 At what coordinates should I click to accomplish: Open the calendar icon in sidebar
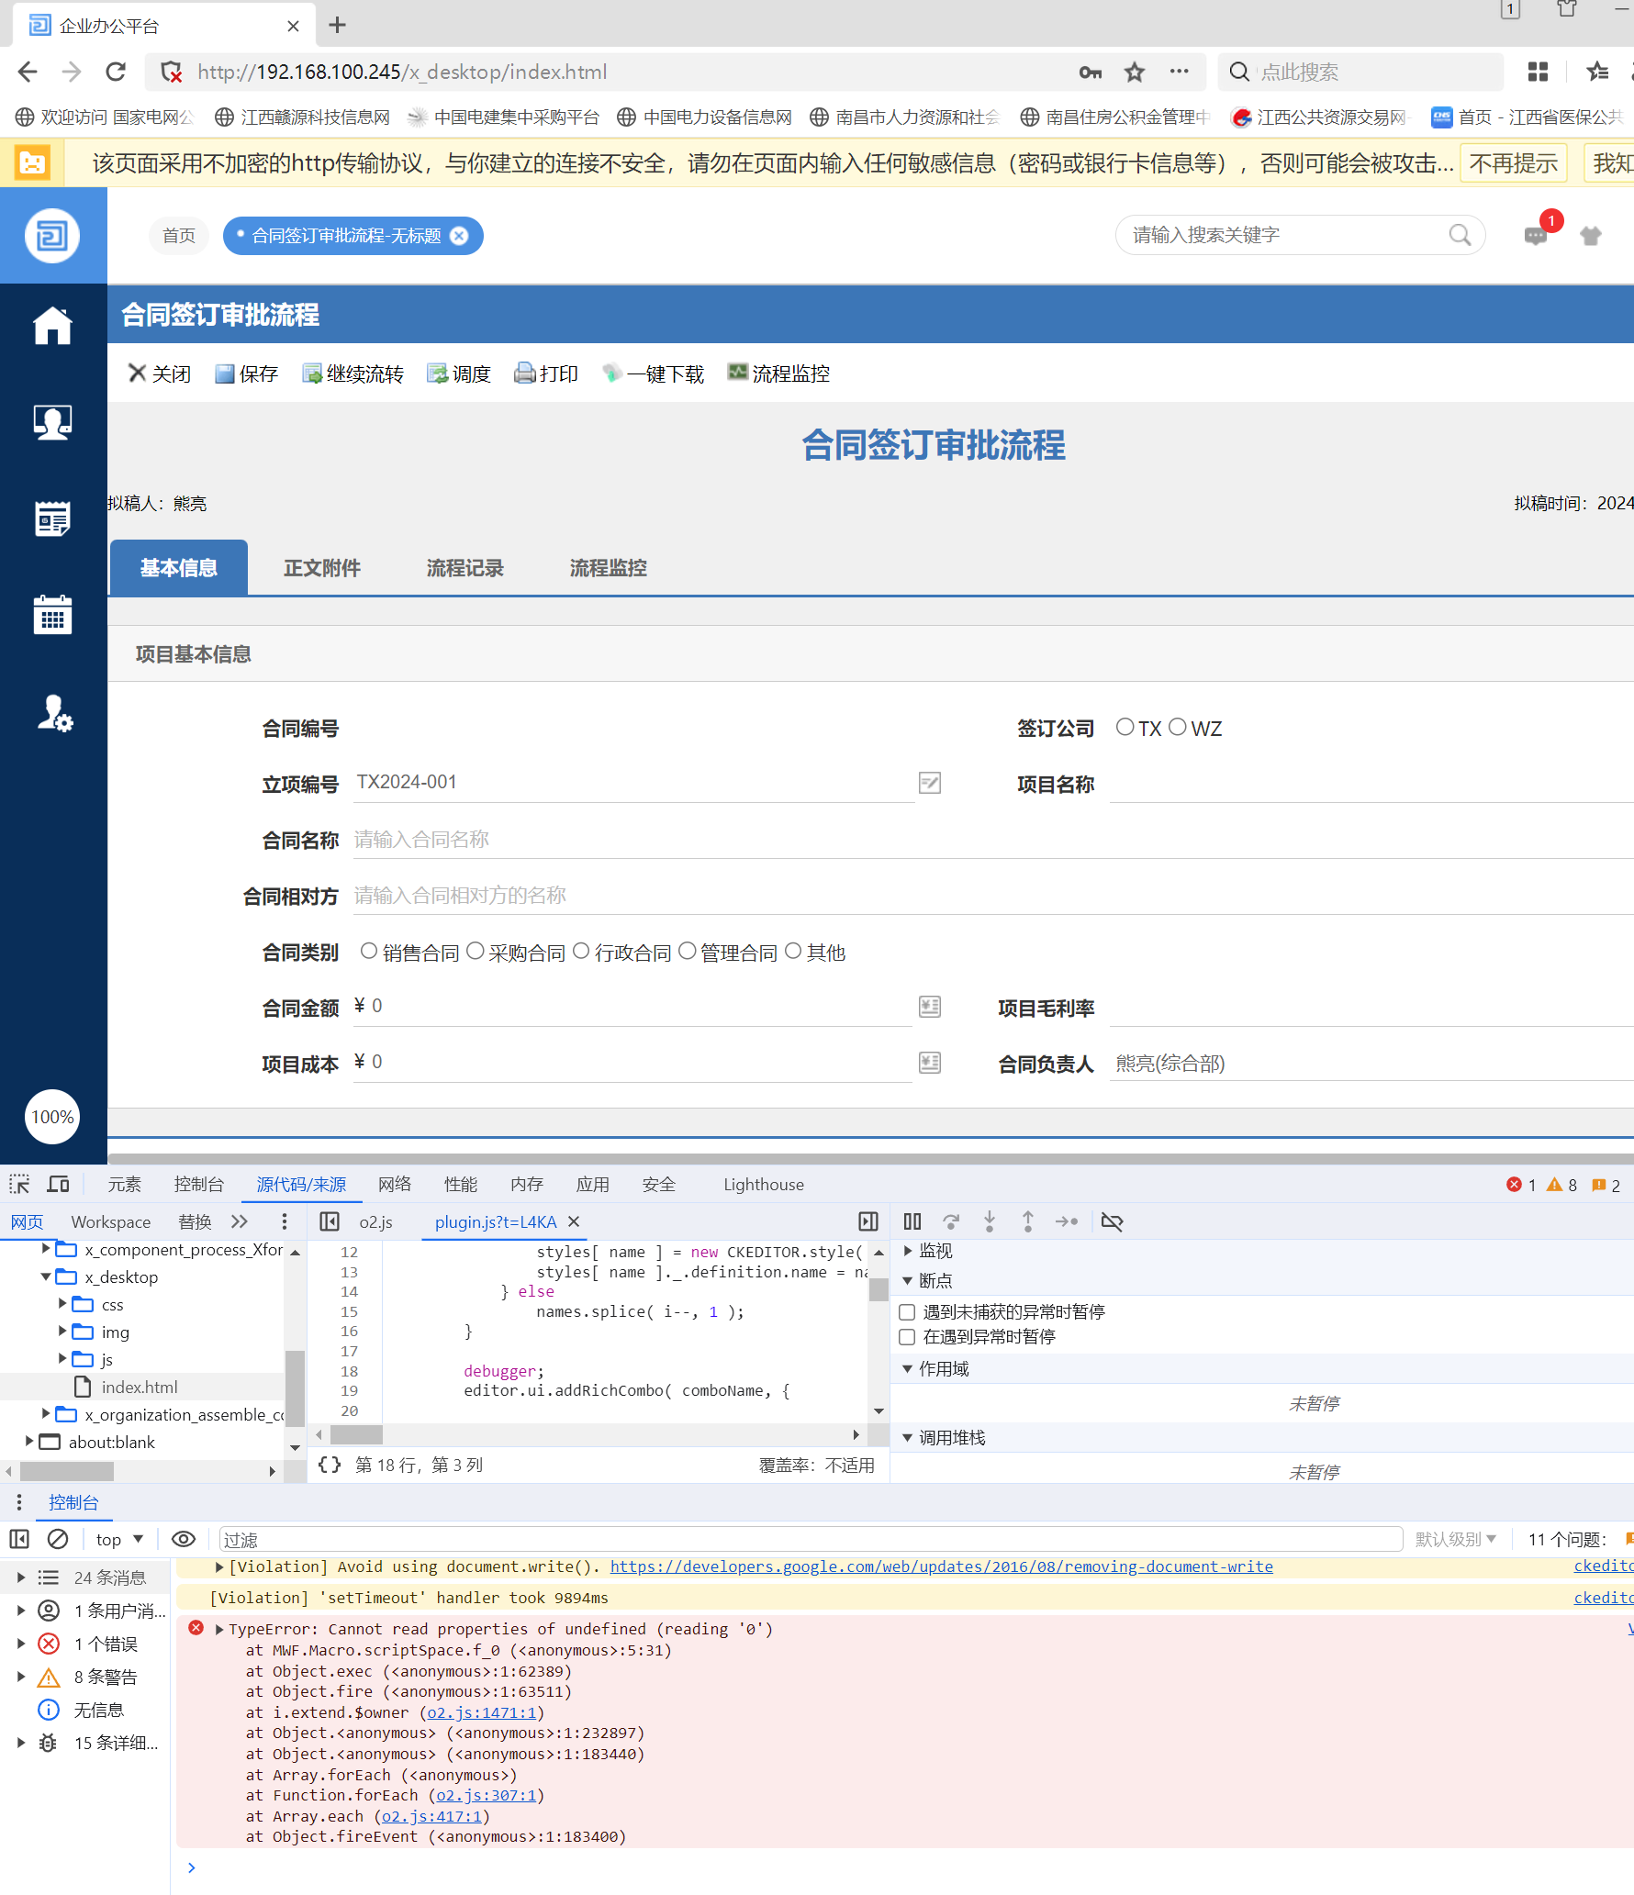(x=52, y=614)
